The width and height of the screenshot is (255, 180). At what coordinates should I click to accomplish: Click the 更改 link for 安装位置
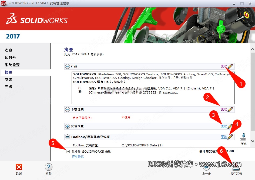click(224, 126)
